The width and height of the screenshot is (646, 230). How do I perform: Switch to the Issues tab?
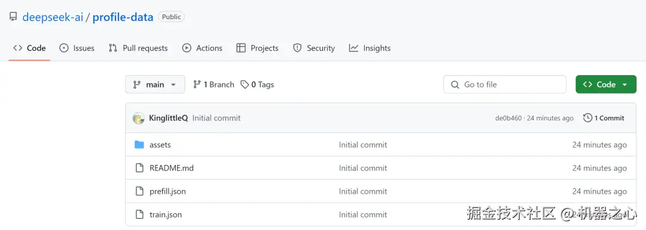pyautogui.click(x=77, y=48)
